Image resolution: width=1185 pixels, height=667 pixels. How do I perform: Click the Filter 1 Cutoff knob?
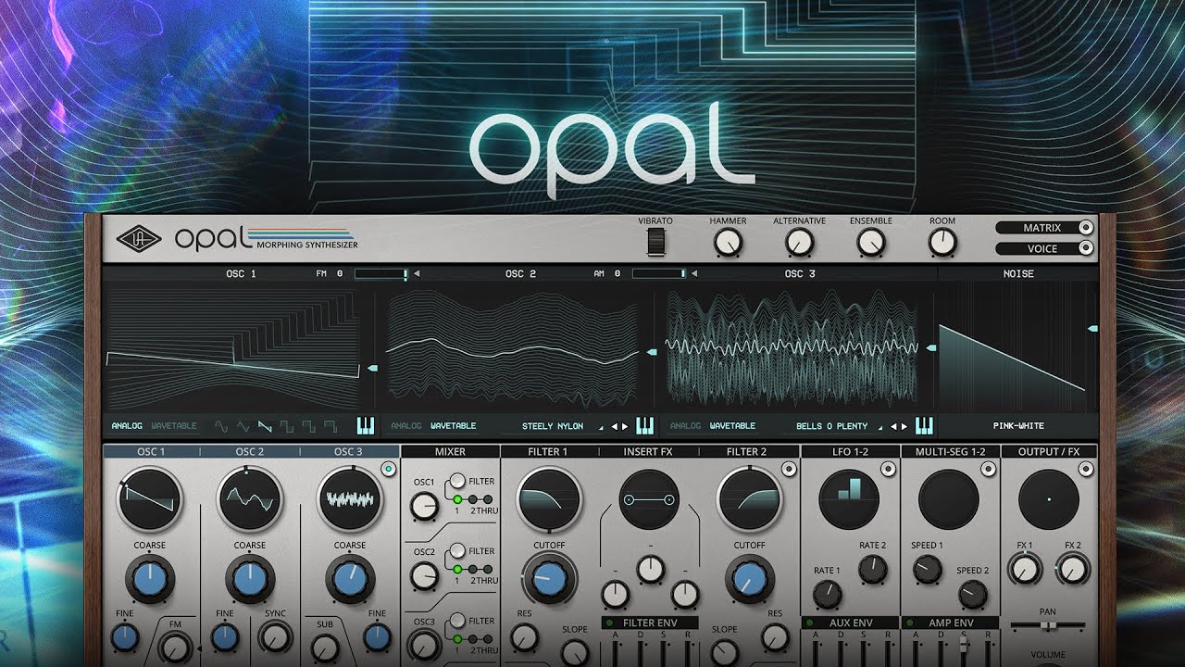click(x=549, y=578)
